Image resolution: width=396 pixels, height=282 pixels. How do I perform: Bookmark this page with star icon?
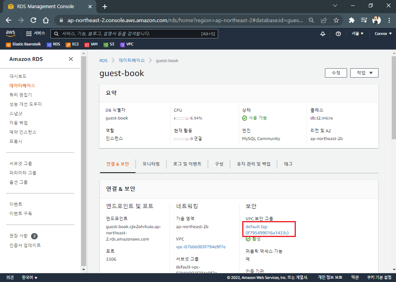coord(336,20)
